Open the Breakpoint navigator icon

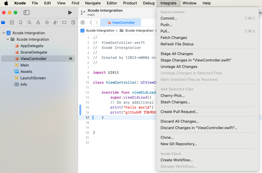(64, 23)
